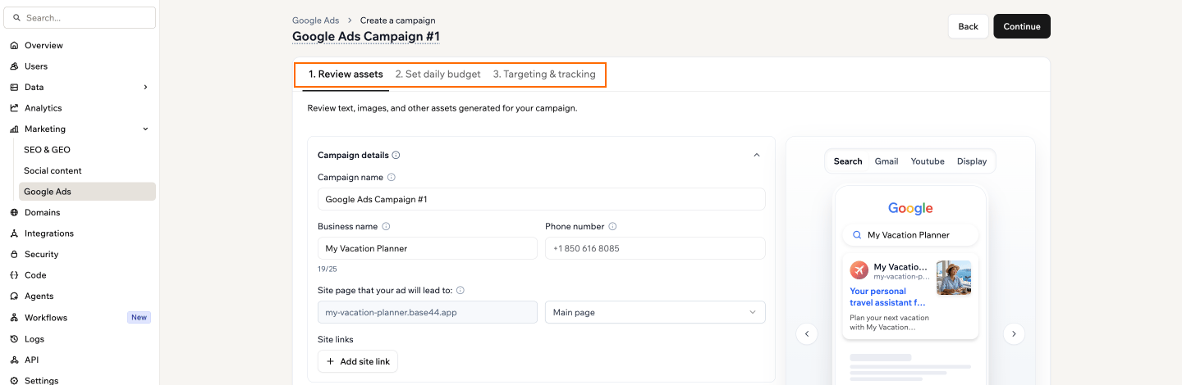This screenshot has height=385, width=1182.
Task: Click Add site link button
Action: point(358,361)
